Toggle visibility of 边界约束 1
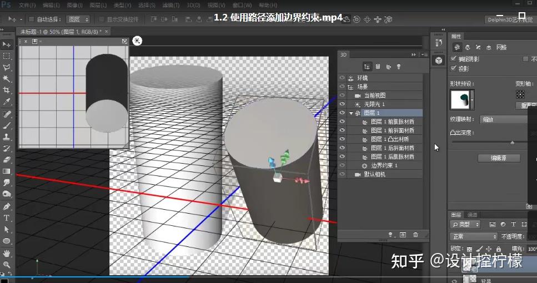The height and width of the screenshot is (283, 537). [x=342, y=165]
